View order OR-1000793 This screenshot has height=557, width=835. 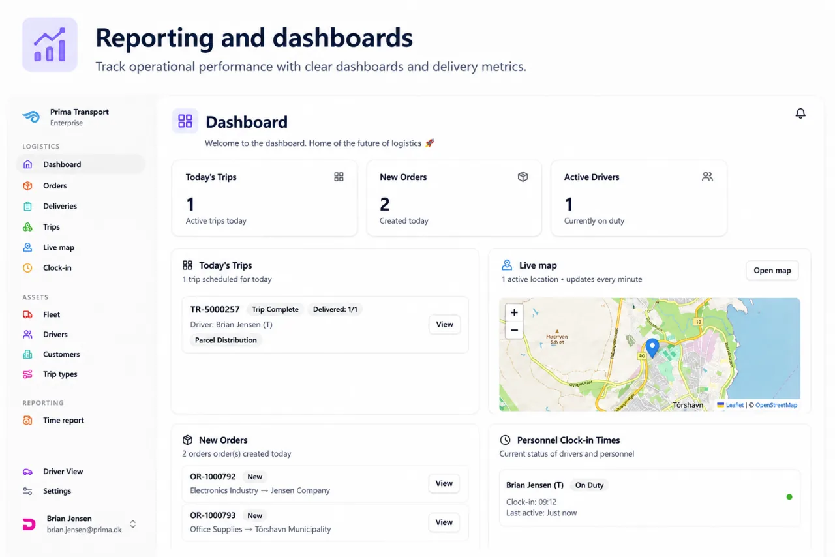point(444,522)
